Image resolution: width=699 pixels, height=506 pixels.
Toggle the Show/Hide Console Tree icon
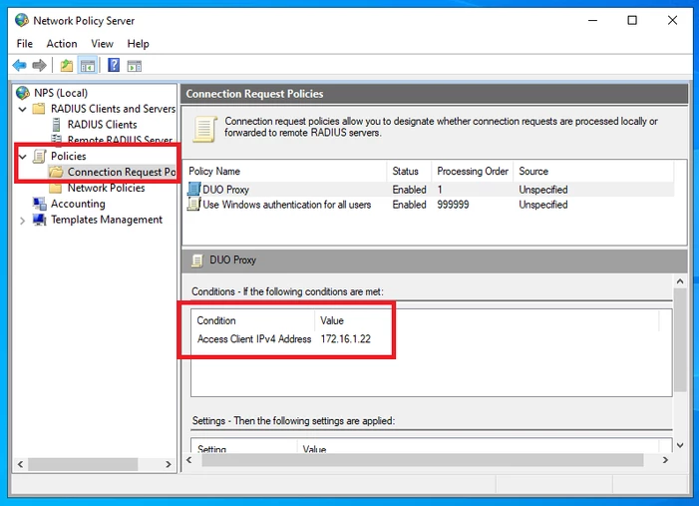pyautogui.click(x=88, y=66)
